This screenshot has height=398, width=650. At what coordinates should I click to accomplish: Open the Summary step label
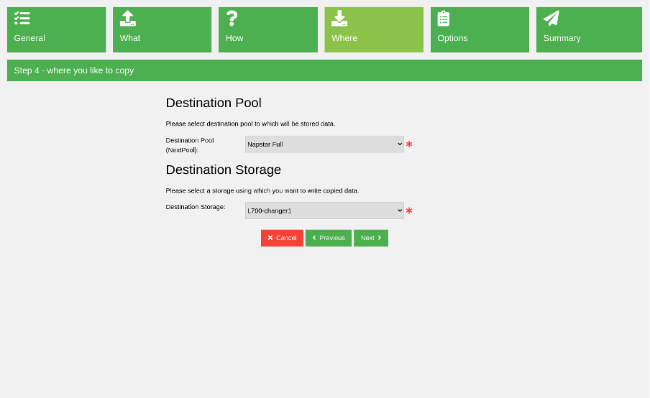point(562,38)
